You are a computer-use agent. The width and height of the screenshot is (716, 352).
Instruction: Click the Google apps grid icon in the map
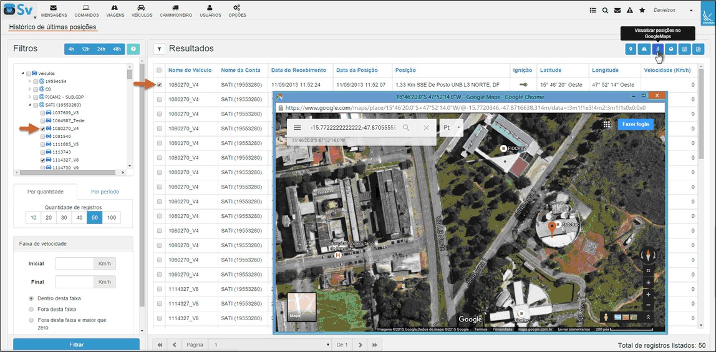[606, 124]
